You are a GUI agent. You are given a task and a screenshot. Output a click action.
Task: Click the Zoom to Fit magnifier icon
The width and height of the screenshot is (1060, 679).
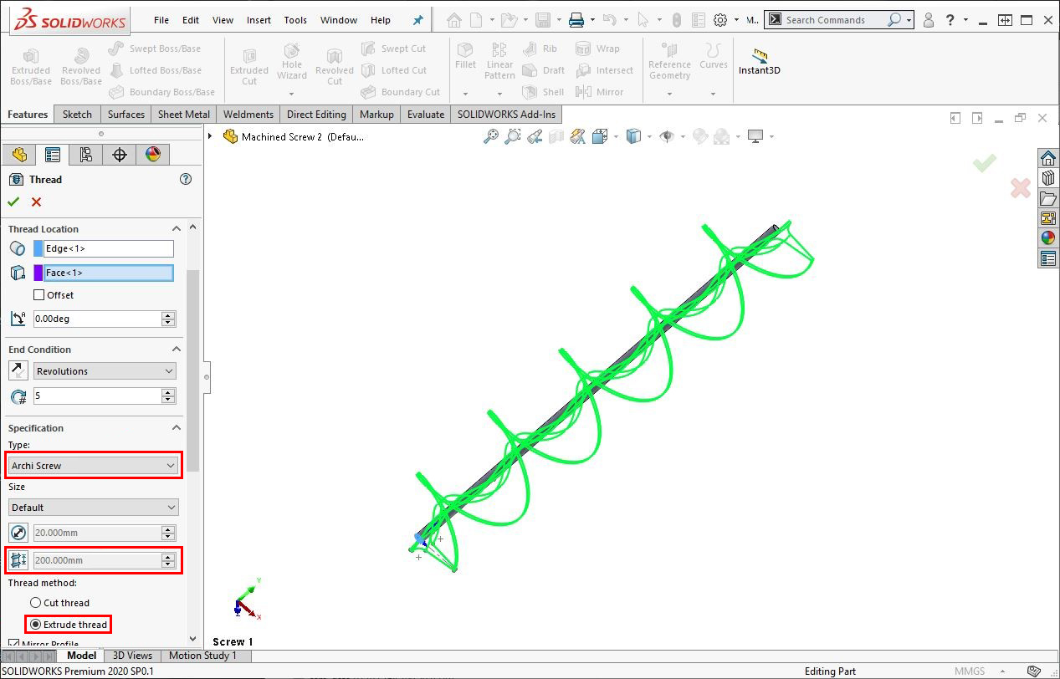491,136
